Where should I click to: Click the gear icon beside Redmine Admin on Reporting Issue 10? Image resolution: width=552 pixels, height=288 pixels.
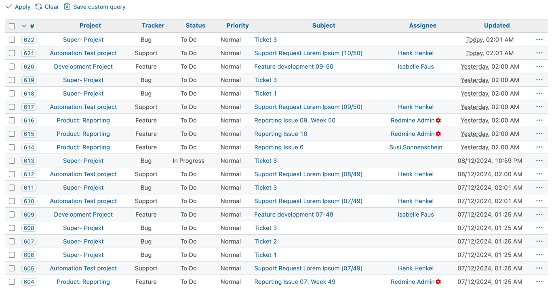point(438,134)
